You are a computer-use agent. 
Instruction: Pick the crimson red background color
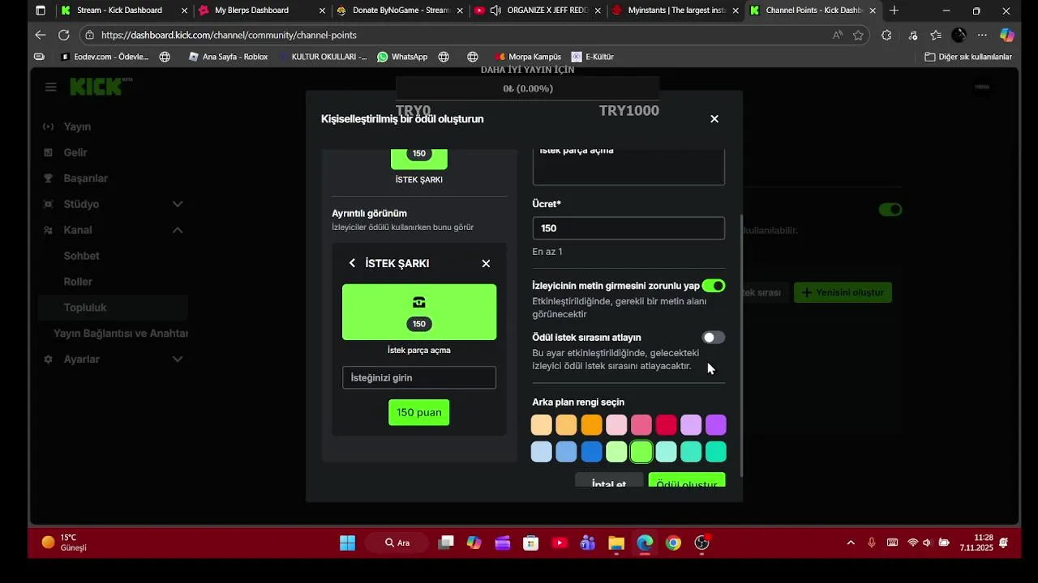pos(667,425)
